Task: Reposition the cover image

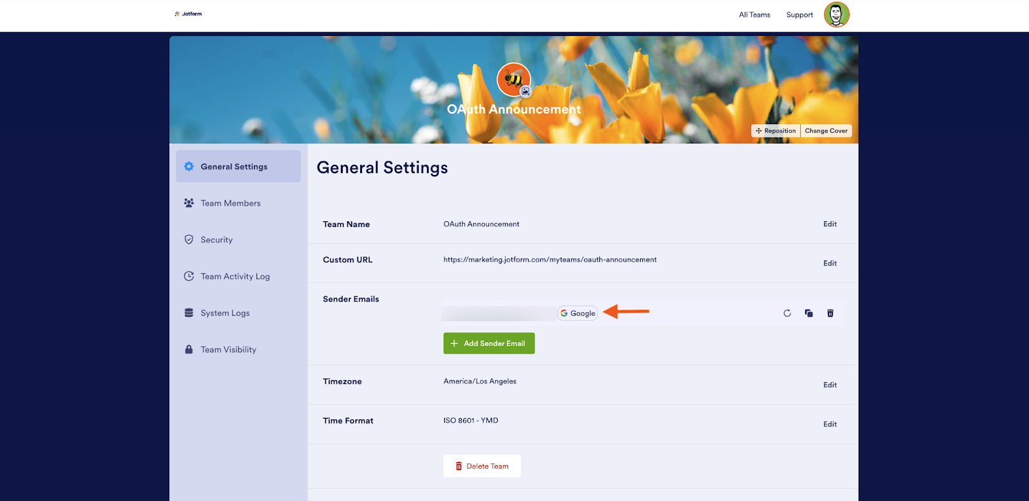Action: click(776, 131)
